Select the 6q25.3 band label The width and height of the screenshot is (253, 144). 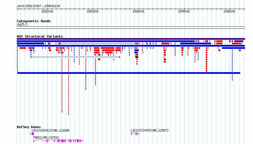(x=22, y=24)
